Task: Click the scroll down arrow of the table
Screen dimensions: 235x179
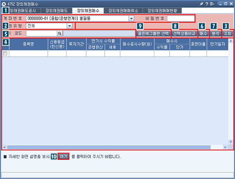Action: point(231,142)
